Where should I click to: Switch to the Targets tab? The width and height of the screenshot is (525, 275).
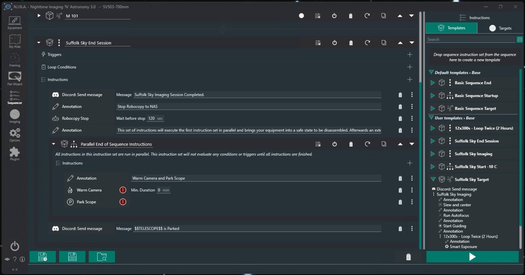point(500,28)
